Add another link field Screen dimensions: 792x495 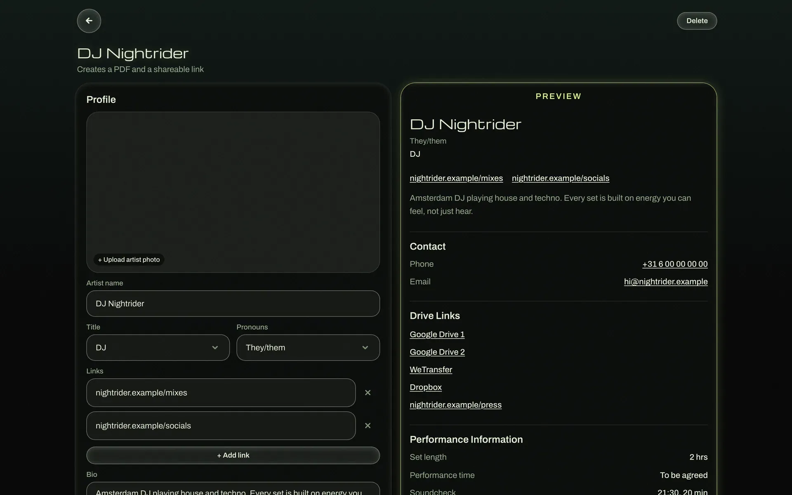(x=233, y=455)
